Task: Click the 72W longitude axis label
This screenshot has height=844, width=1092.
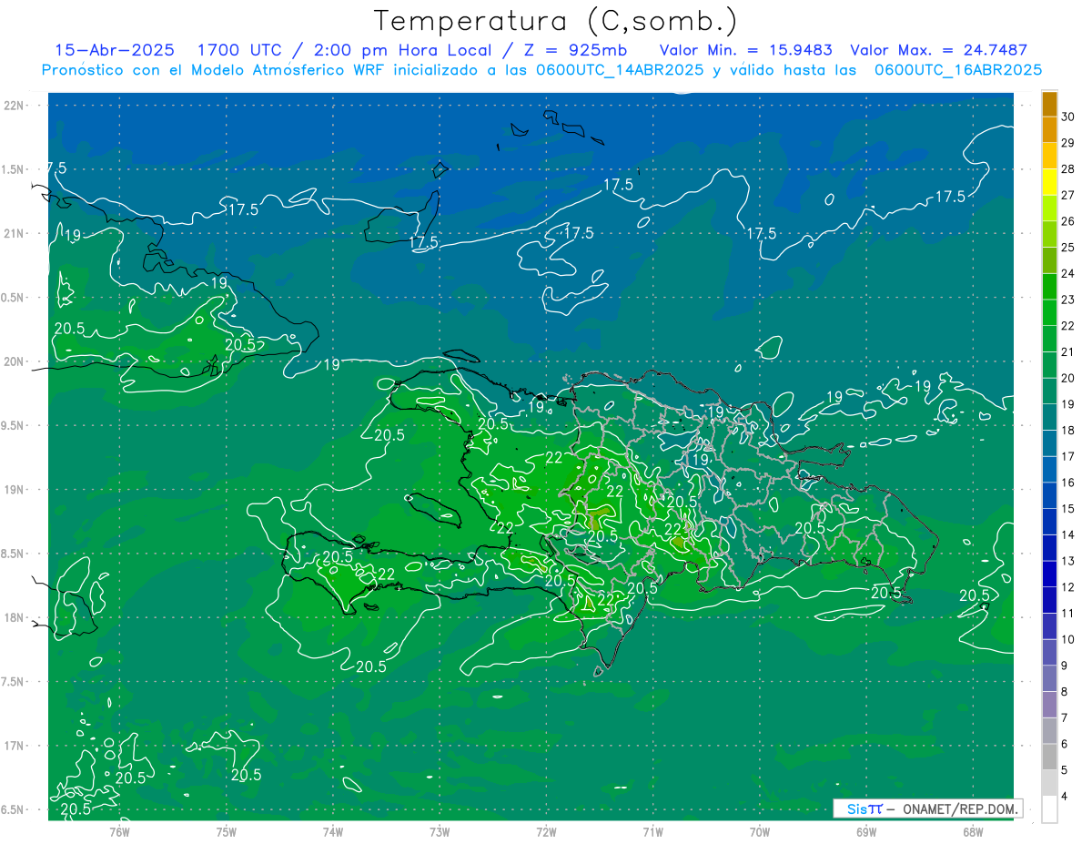Action: [546, 831]
